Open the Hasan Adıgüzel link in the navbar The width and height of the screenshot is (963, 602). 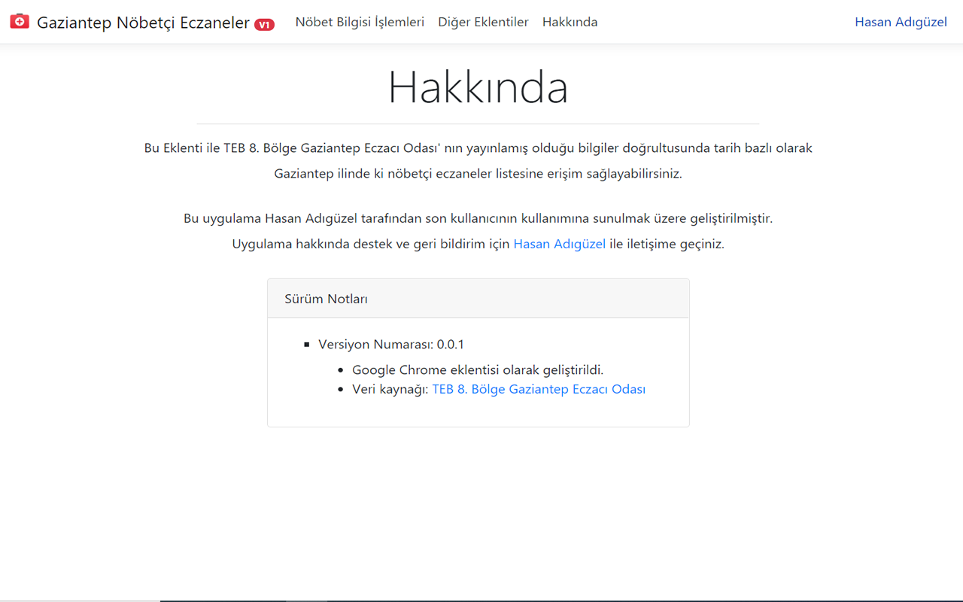tap(901, 22)
